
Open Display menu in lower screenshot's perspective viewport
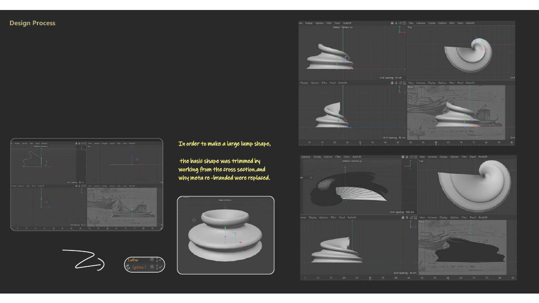click(317, 156)
